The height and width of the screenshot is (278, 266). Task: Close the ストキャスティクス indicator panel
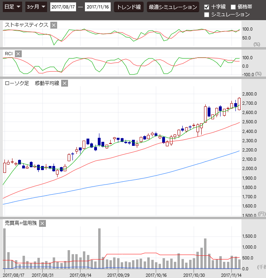[54, 25]
